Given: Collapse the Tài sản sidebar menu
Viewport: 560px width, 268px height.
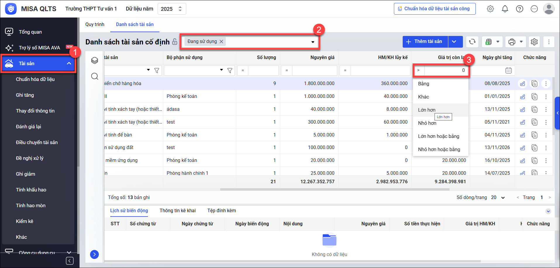Looking at the screenshot, I should point(69,63).
